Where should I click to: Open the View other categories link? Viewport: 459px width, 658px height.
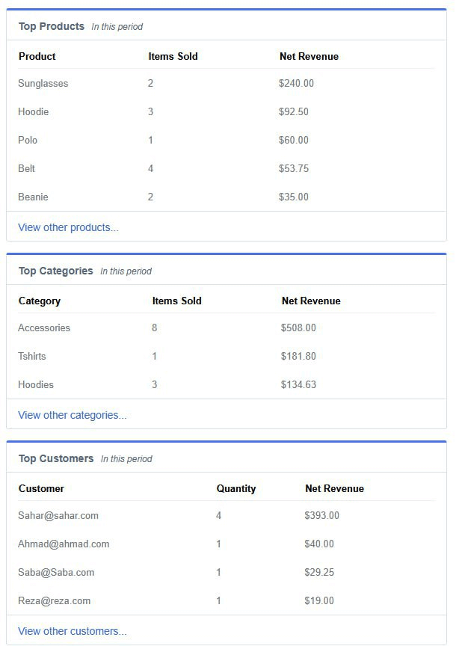(x=73, y=415)
